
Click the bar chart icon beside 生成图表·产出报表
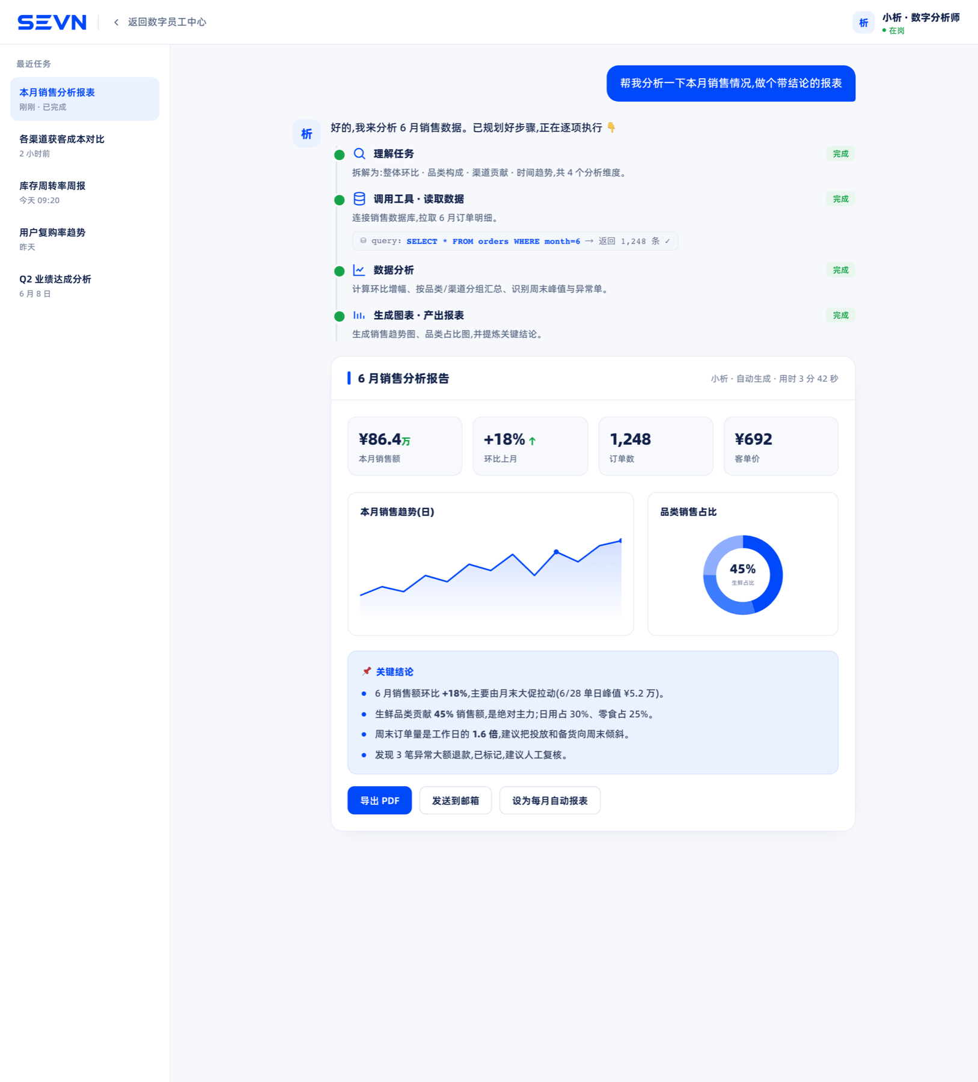[359, 316]
